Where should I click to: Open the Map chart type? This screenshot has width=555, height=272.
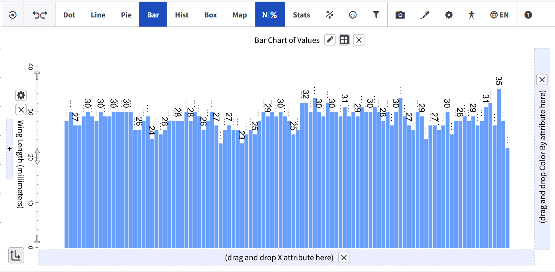coord(240,15)
